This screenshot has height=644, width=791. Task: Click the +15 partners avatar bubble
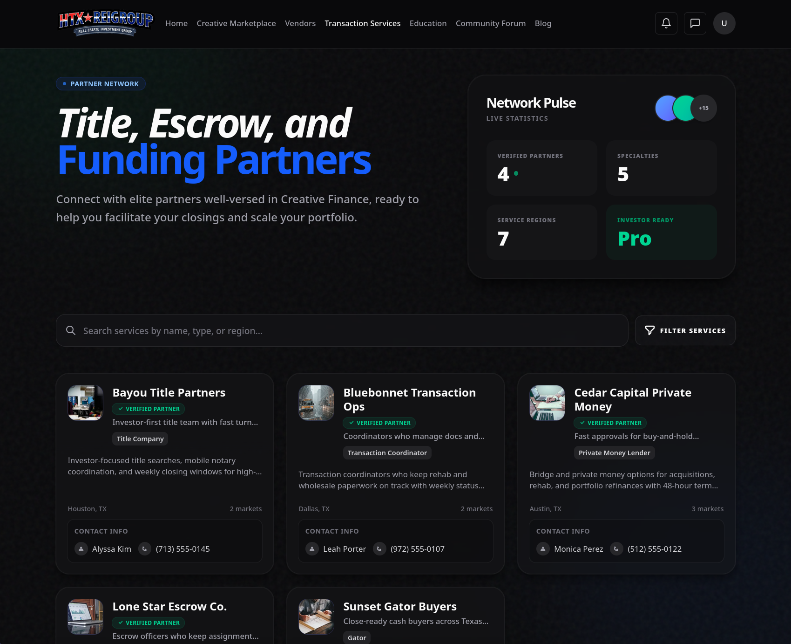pyautogui.click(x=703, y=108)
